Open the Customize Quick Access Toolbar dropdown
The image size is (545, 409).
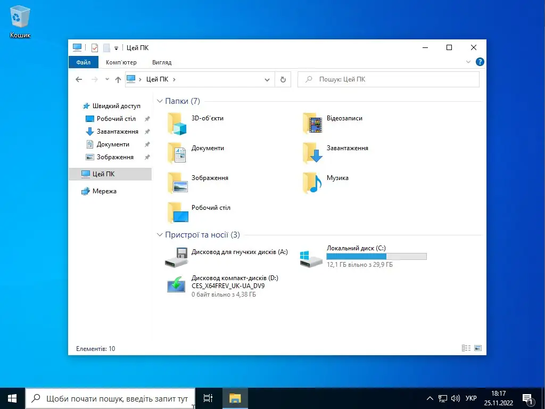(x=117, y=48)
